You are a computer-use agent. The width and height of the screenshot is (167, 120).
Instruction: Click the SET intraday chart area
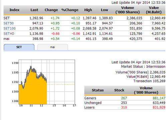pos(47,82)
